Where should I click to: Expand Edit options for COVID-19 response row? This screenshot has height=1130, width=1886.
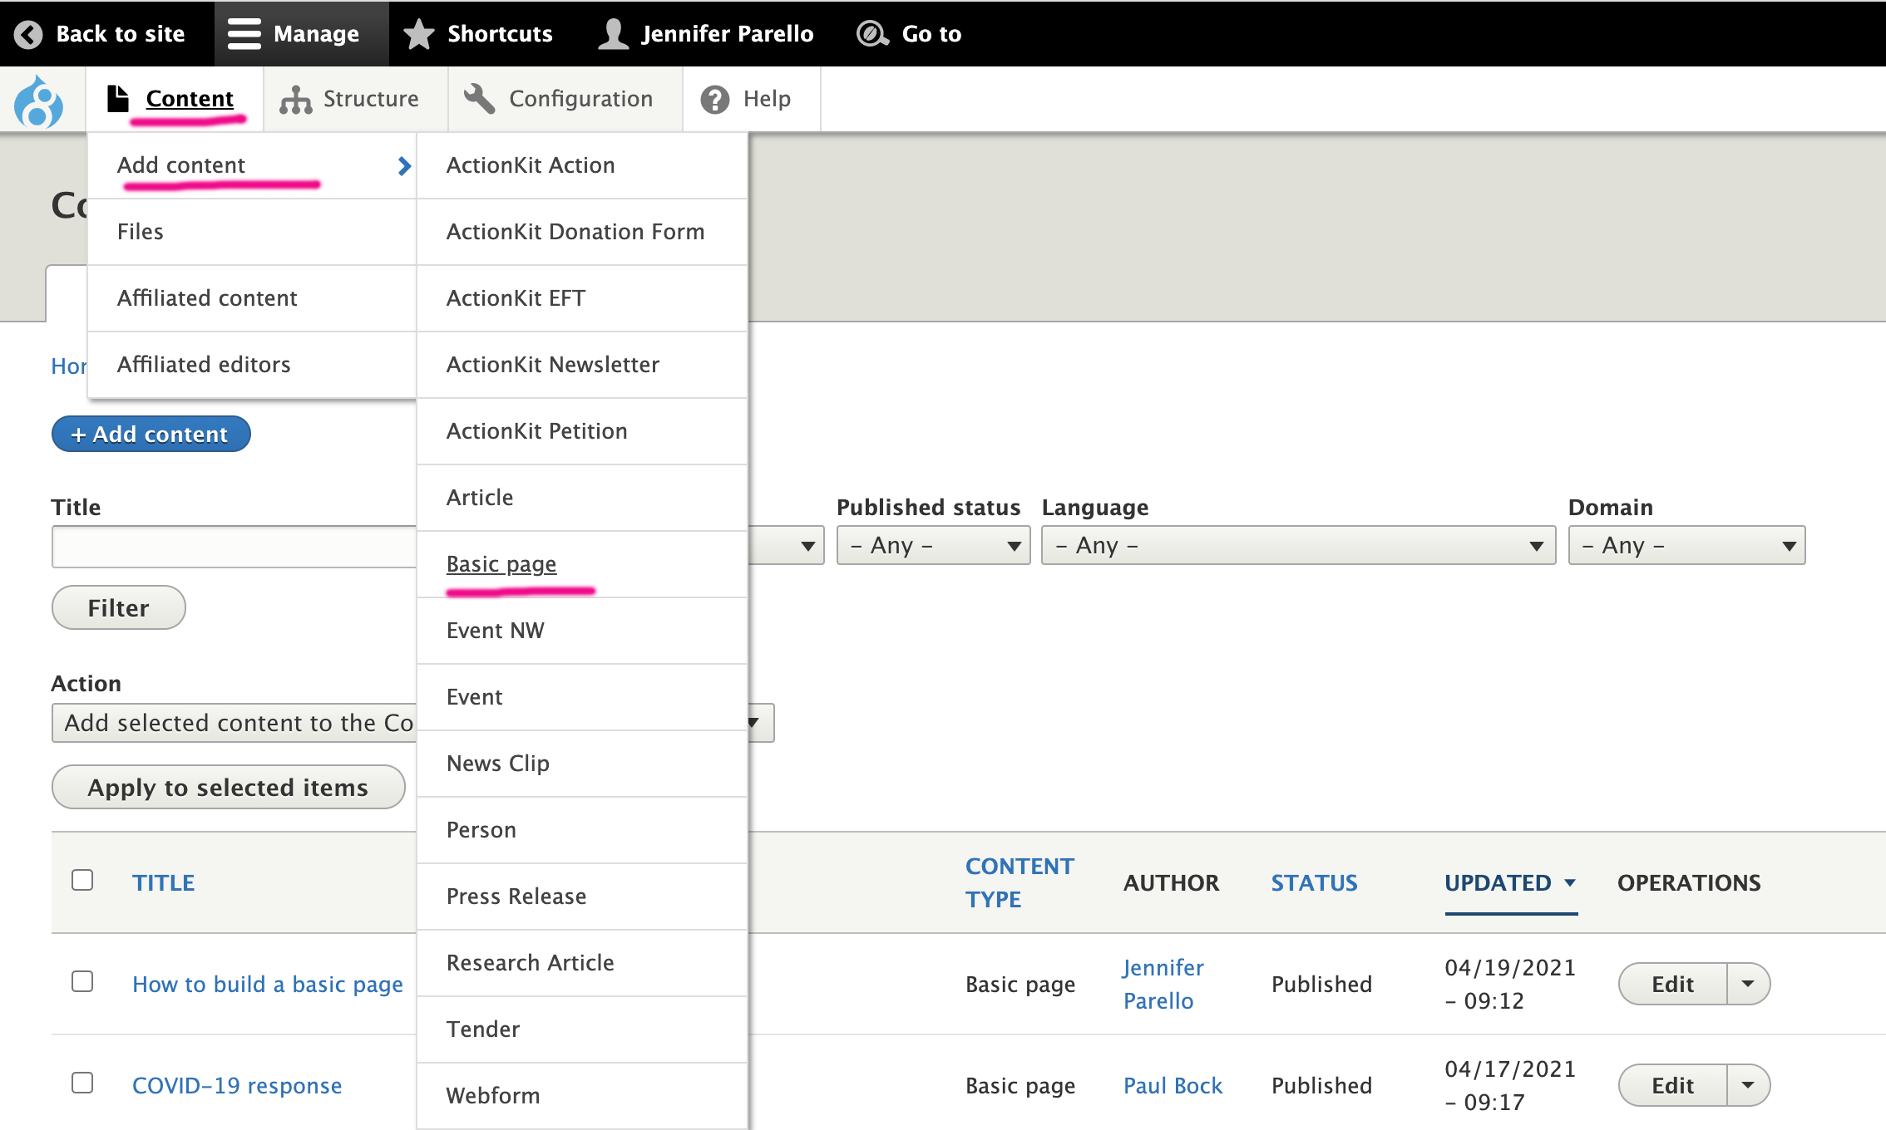1748,1085
